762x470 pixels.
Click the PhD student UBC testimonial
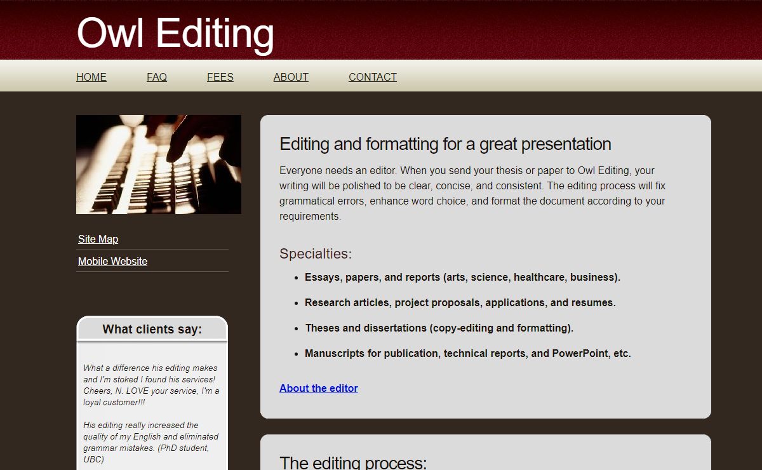pos(150,442)
